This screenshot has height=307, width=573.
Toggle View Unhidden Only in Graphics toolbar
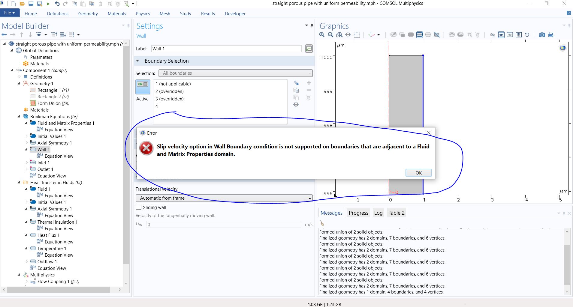click(501, 35)
